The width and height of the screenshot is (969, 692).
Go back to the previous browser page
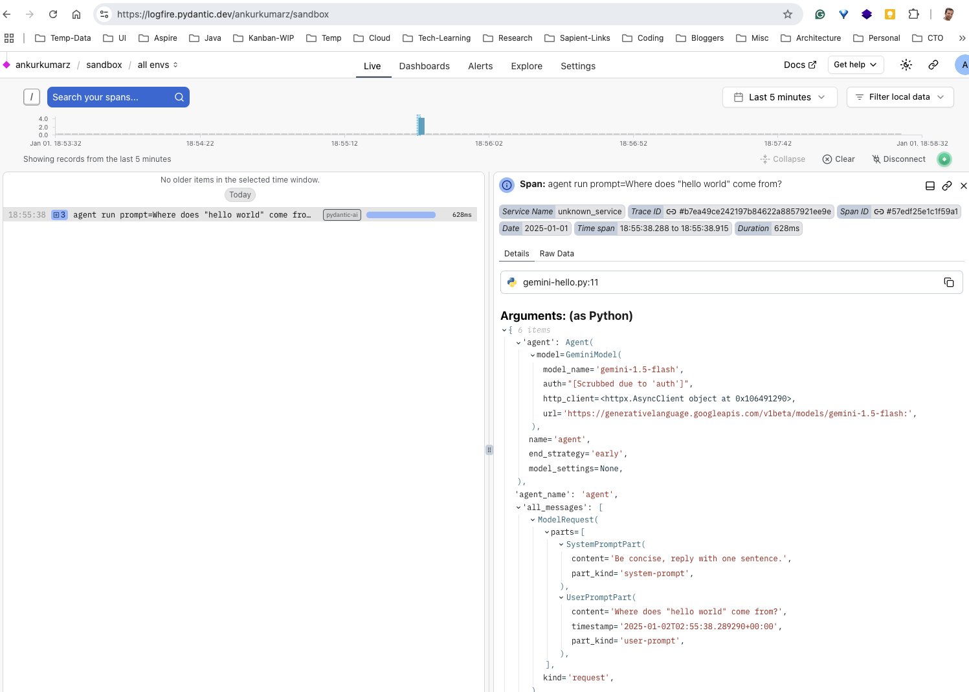coord(7,14)
